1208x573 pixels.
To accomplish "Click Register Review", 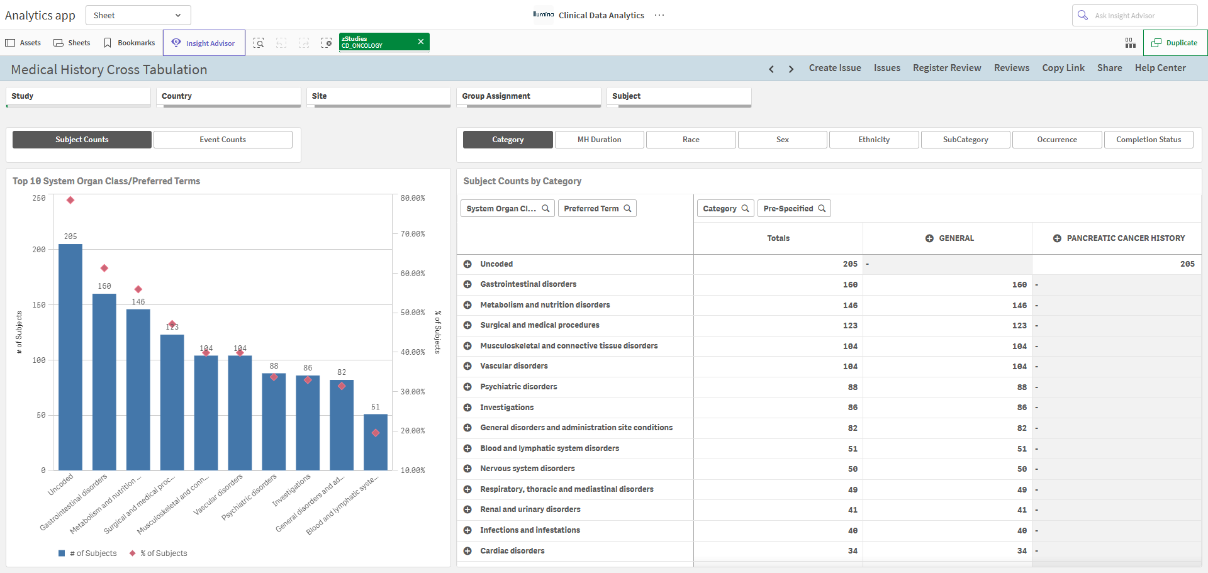I will (x=947, y=68).
